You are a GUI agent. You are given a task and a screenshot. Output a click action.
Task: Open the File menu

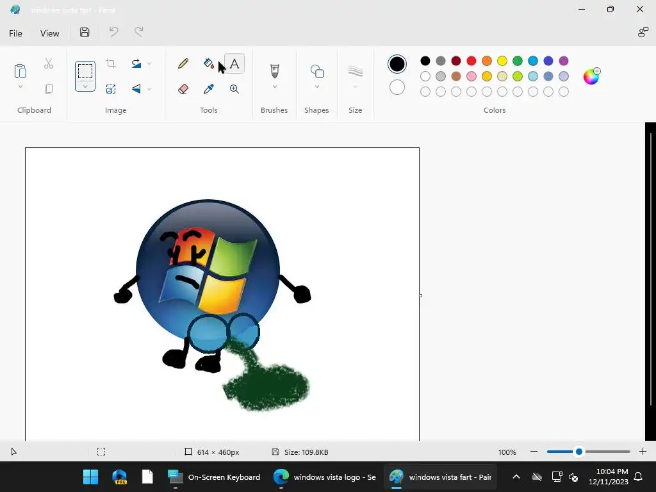pos(15,33)
